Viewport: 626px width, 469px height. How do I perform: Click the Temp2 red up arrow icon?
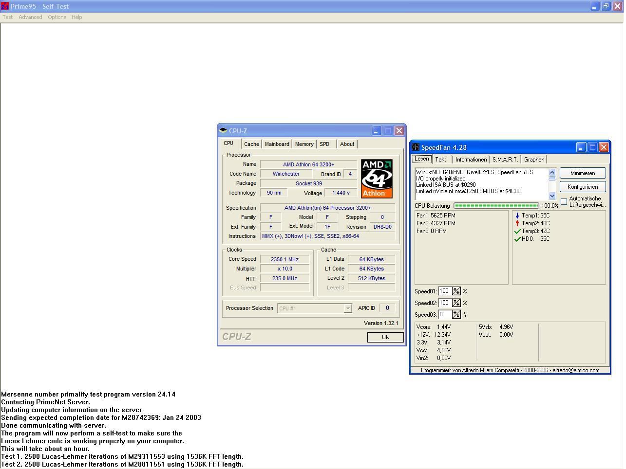(517, 223)
